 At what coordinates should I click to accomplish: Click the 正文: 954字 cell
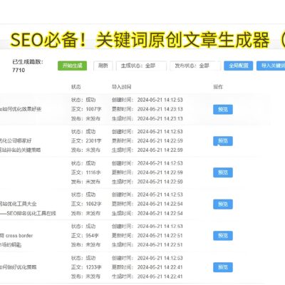click(x=85, y=236)
